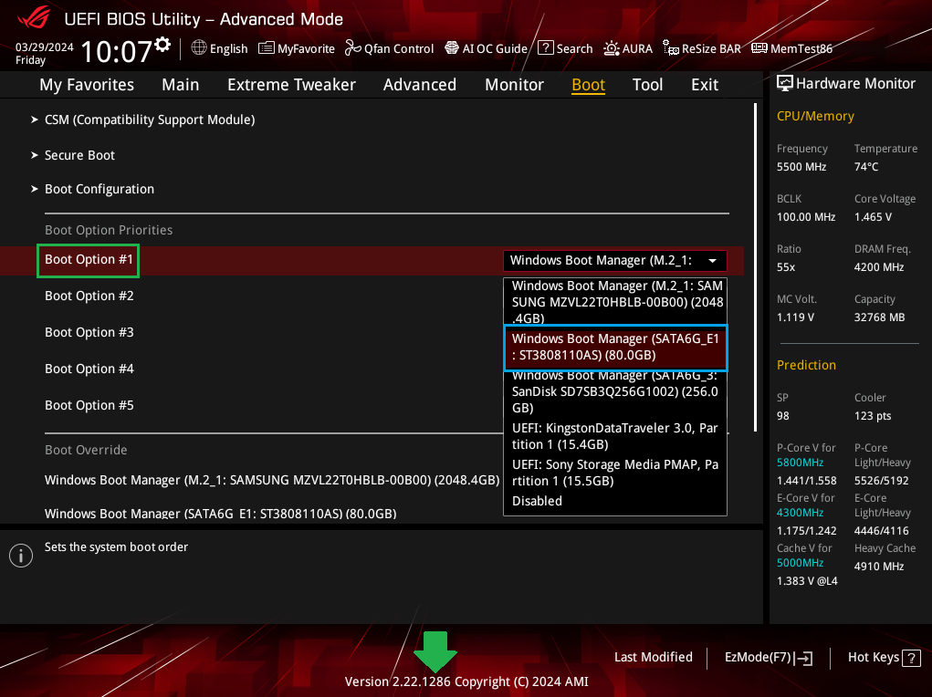Click the English language globe icon
Viewport: 932px width, 697px height.
point(198,47)
